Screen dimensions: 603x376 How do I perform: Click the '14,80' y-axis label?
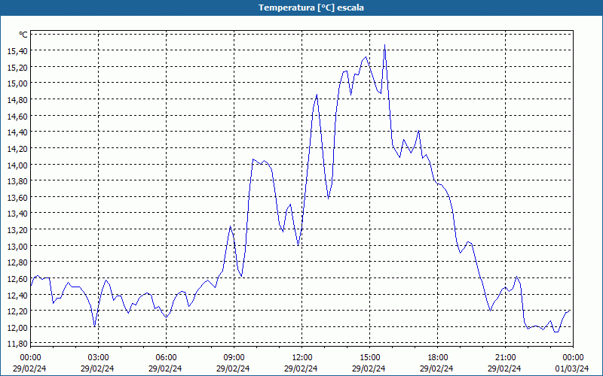point(17,100)
